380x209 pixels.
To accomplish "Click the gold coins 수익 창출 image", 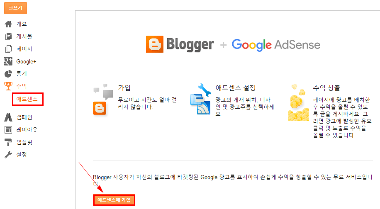I will [298, 102].
